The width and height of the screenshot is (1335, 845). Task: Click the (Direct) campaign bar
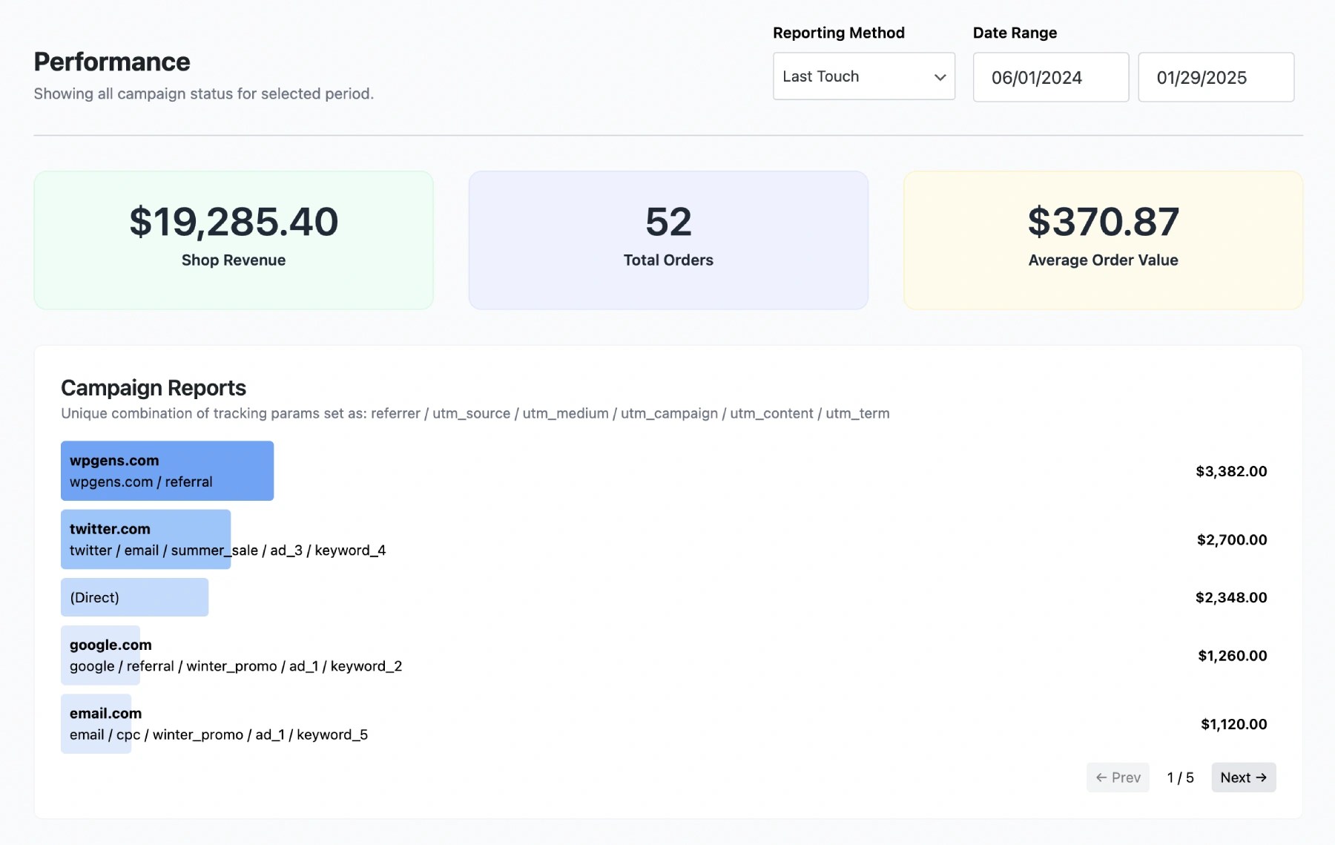click(x=134, y=597)
